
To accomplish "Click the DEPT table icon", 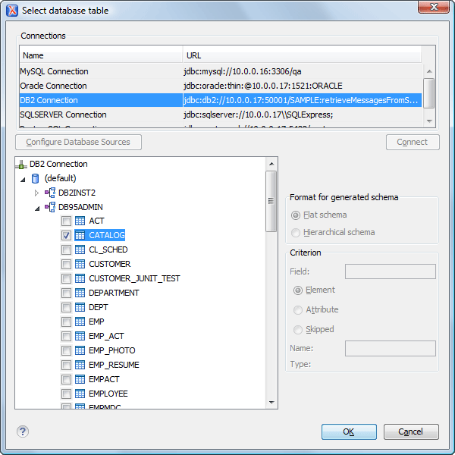I will point(80,307).
